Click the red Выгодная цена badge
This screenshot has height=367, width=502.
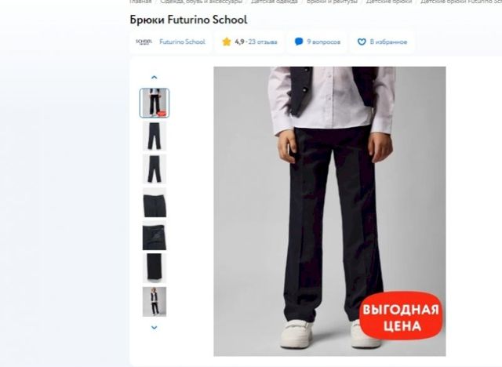[x=401, y=315]
